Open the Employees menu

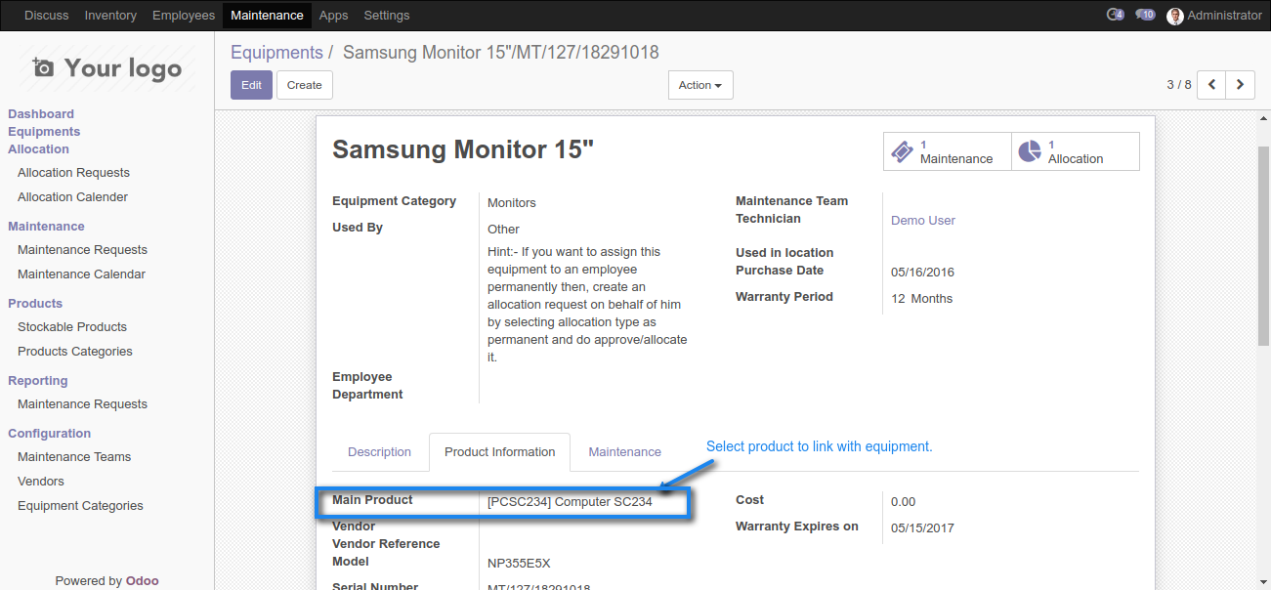pyautogui.click(x=184, y=16)
